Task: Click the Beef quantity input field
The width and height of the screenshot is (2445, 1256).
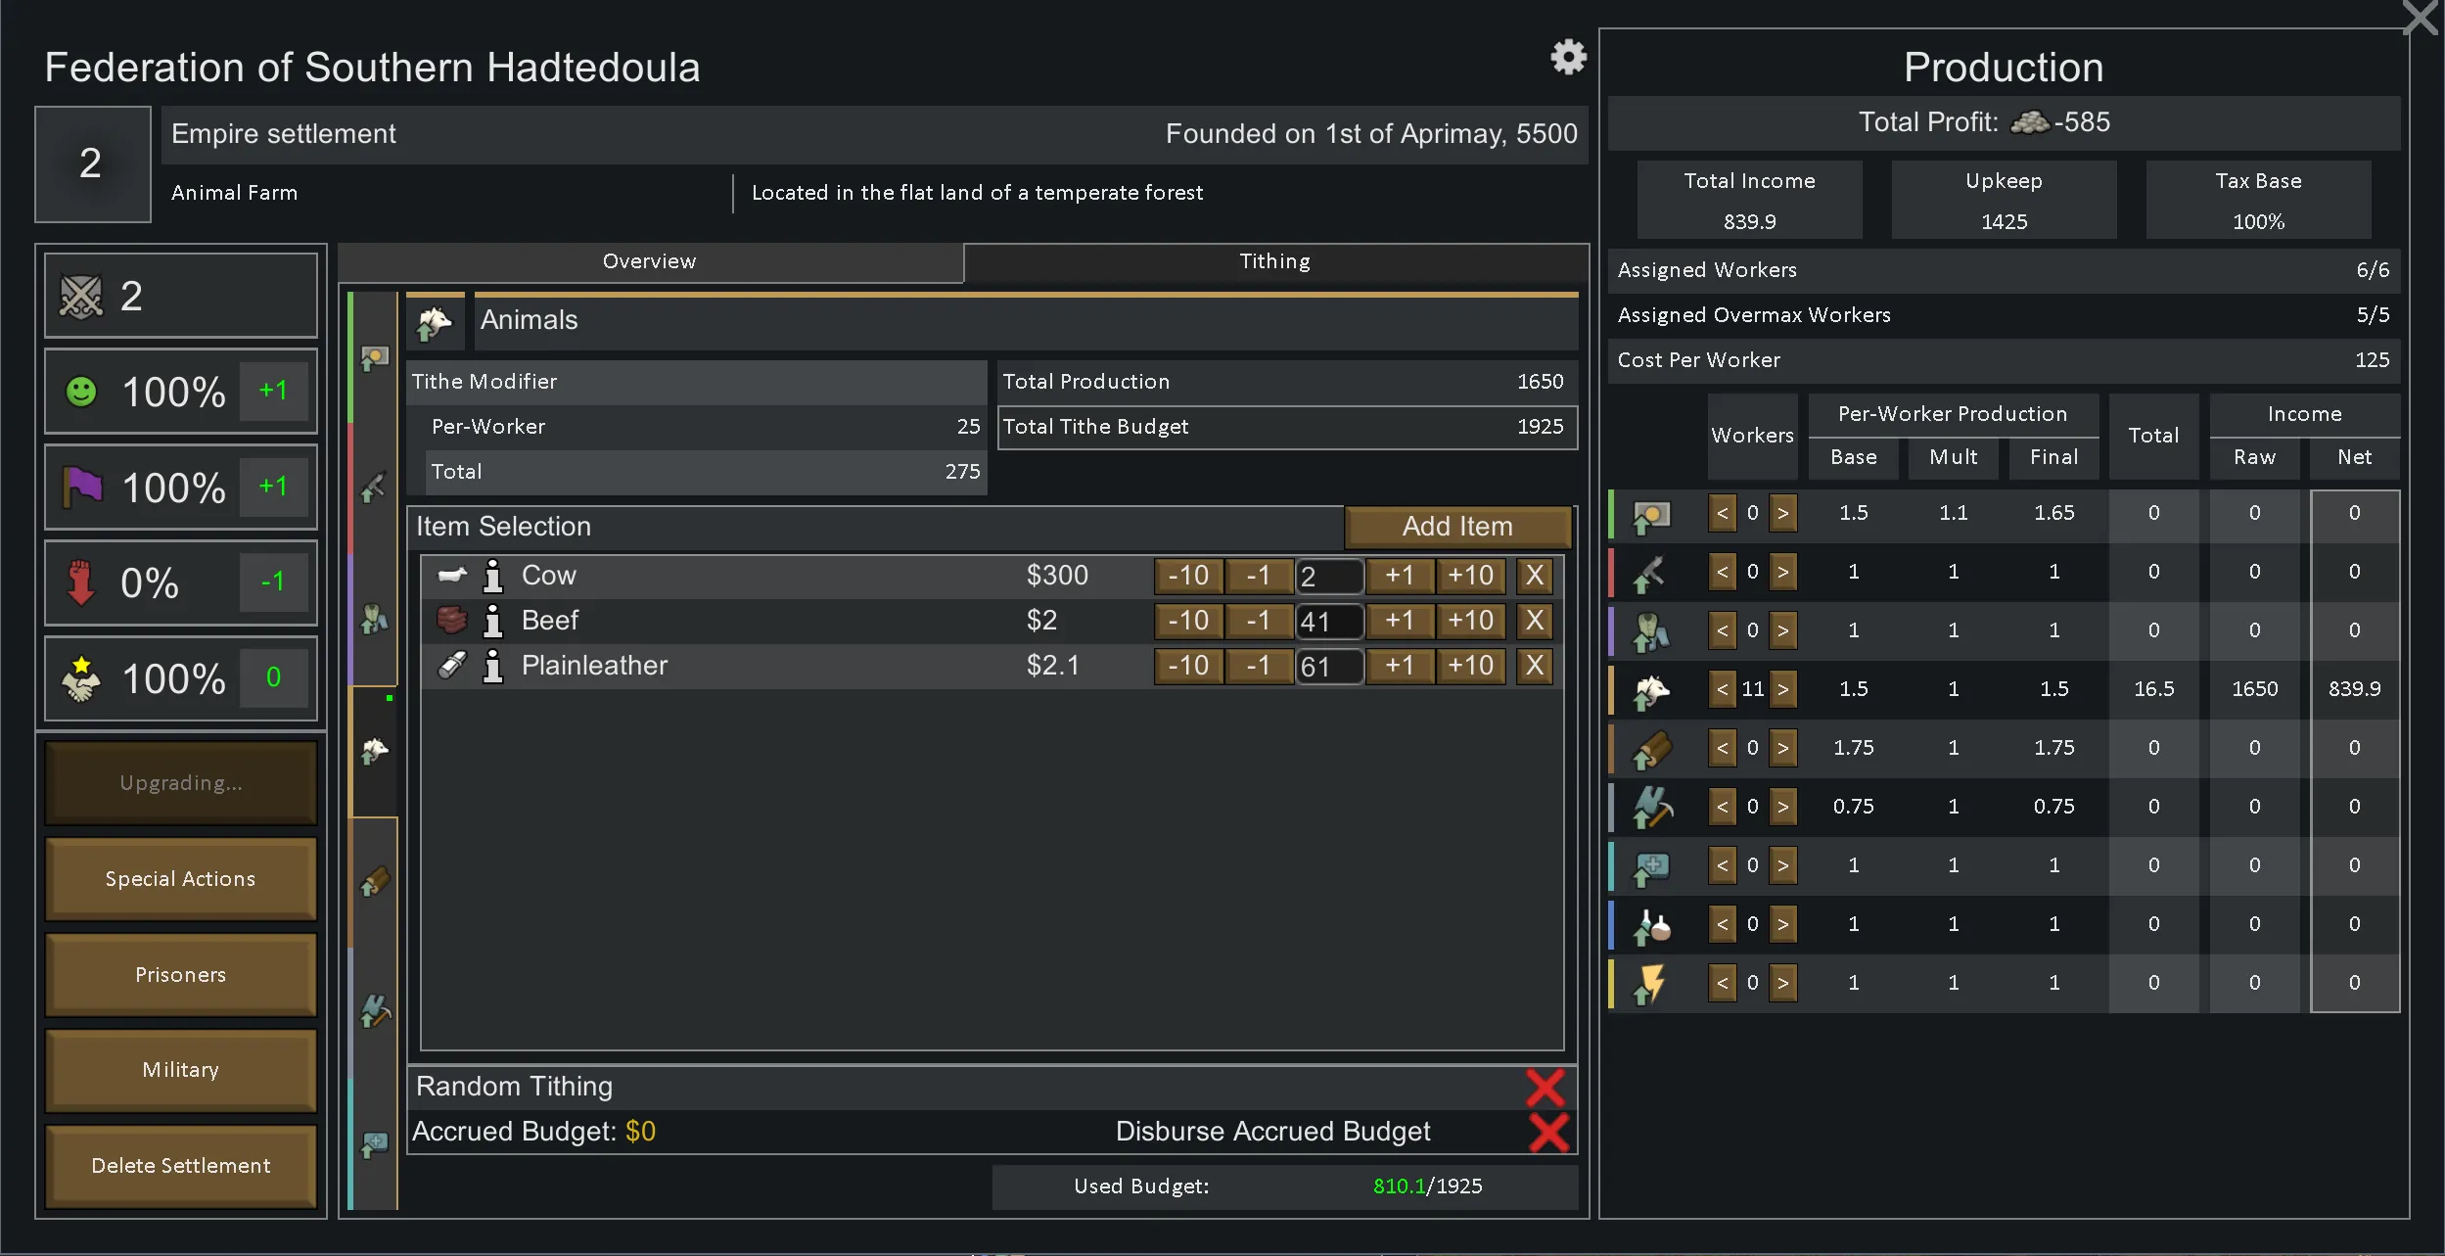Action: pyautogui.click(x=1329, y=622)
